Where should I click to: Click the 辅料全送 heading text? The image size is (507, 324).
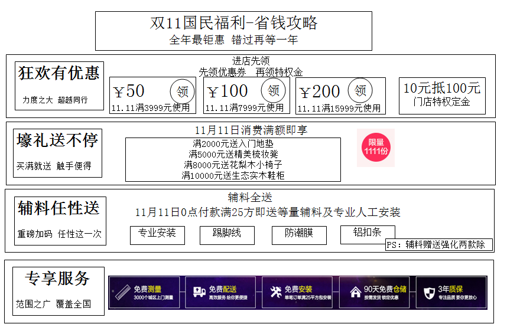pyautogui.click(x=250, y=197)
